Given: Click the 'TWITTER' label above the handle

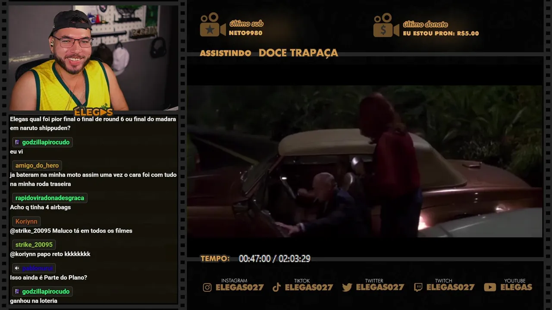Looking at the screenshot, I should (x=374, y=281).
